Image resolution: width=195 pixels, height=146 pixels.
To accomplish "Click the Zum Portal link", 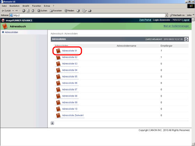I will 145,20.
